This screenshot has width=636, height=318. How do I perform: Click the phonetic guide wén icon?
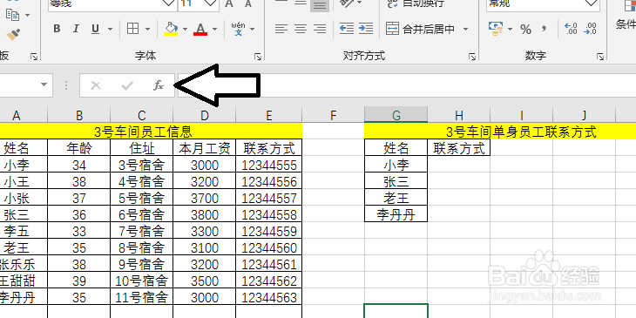(x=238, y=29)
